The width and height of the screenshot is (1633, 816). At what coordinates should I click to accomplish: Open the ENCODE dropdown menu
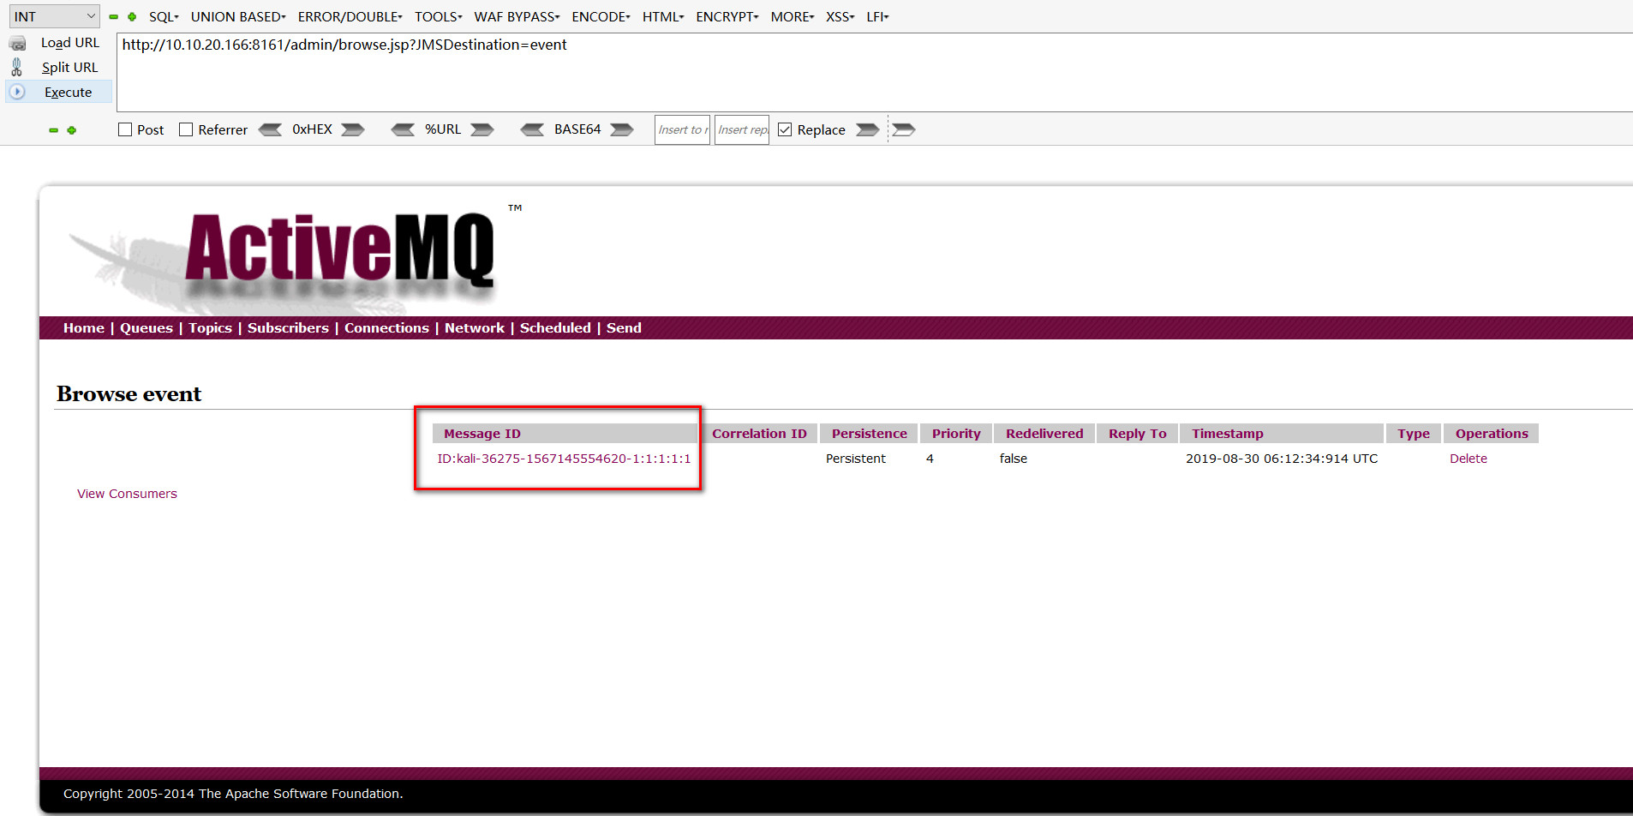click(x=601, y=16)
